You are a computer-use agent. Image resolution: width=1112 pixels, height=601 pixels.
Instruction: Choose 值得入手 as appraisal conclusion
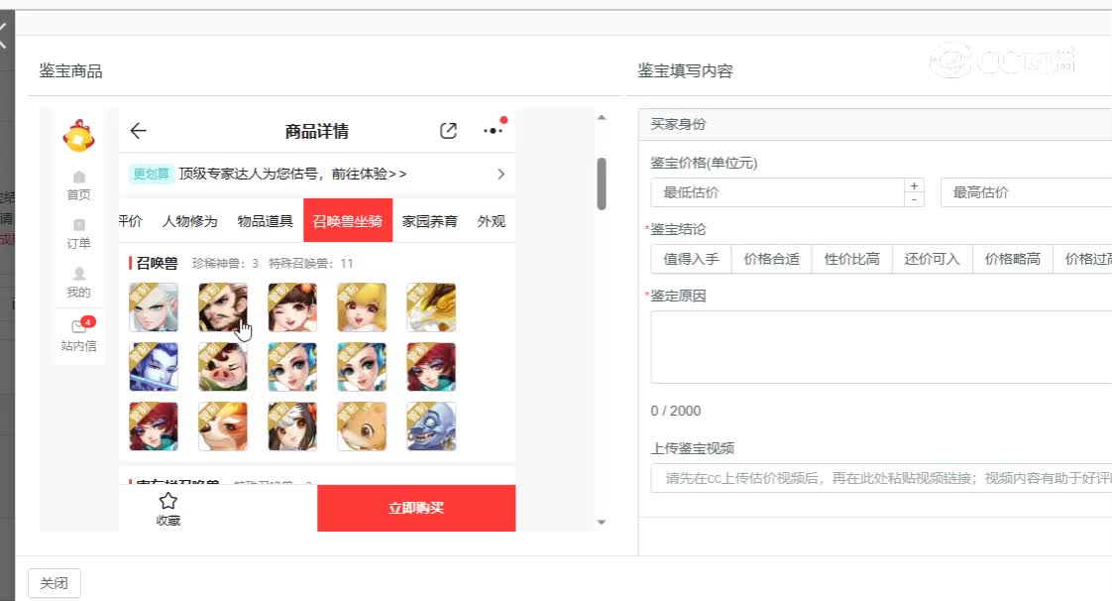click(692, 259)
